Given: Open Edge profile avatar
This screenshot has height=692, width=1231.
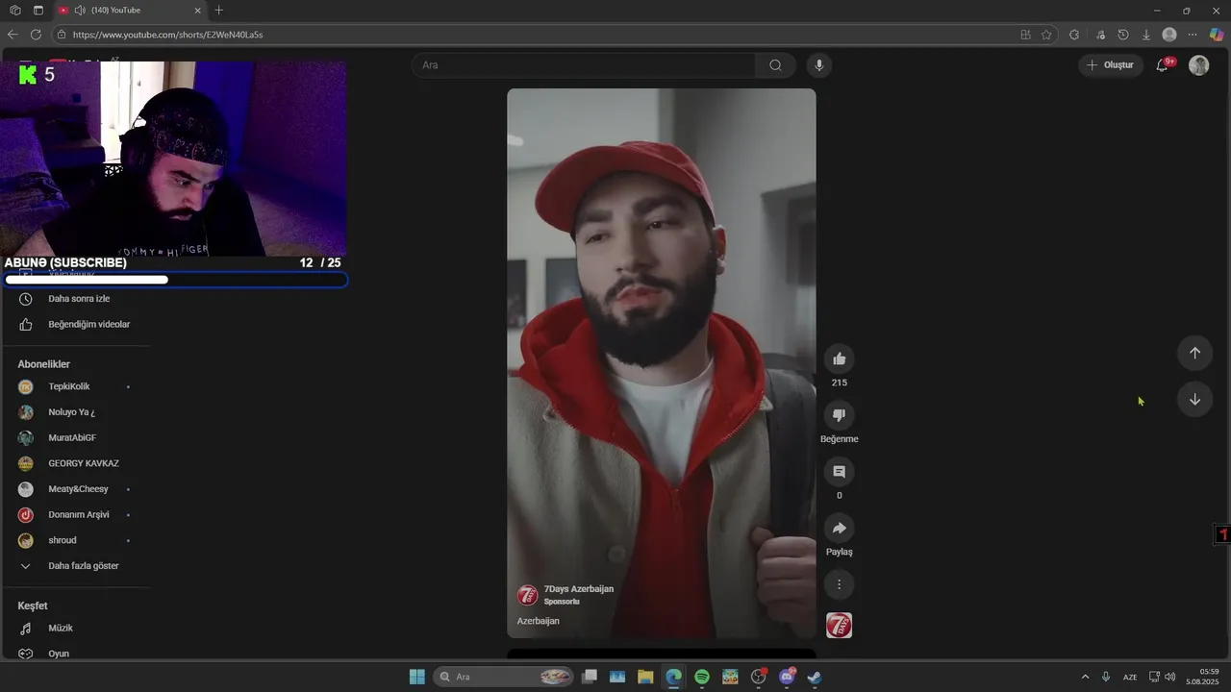Looking at the screenshot, I should 1169,35.
